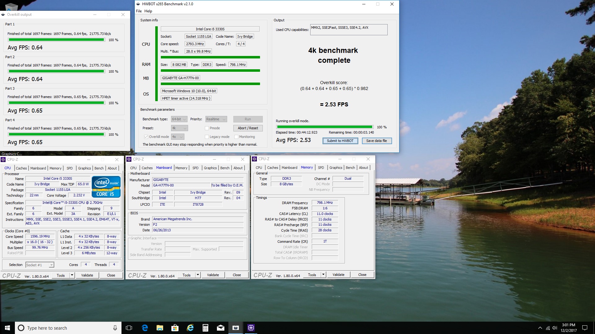The height and width of the screenshot is (334, 595).
Task: Open About tab in CPU-Z CPU window
Action: point(112,168)
